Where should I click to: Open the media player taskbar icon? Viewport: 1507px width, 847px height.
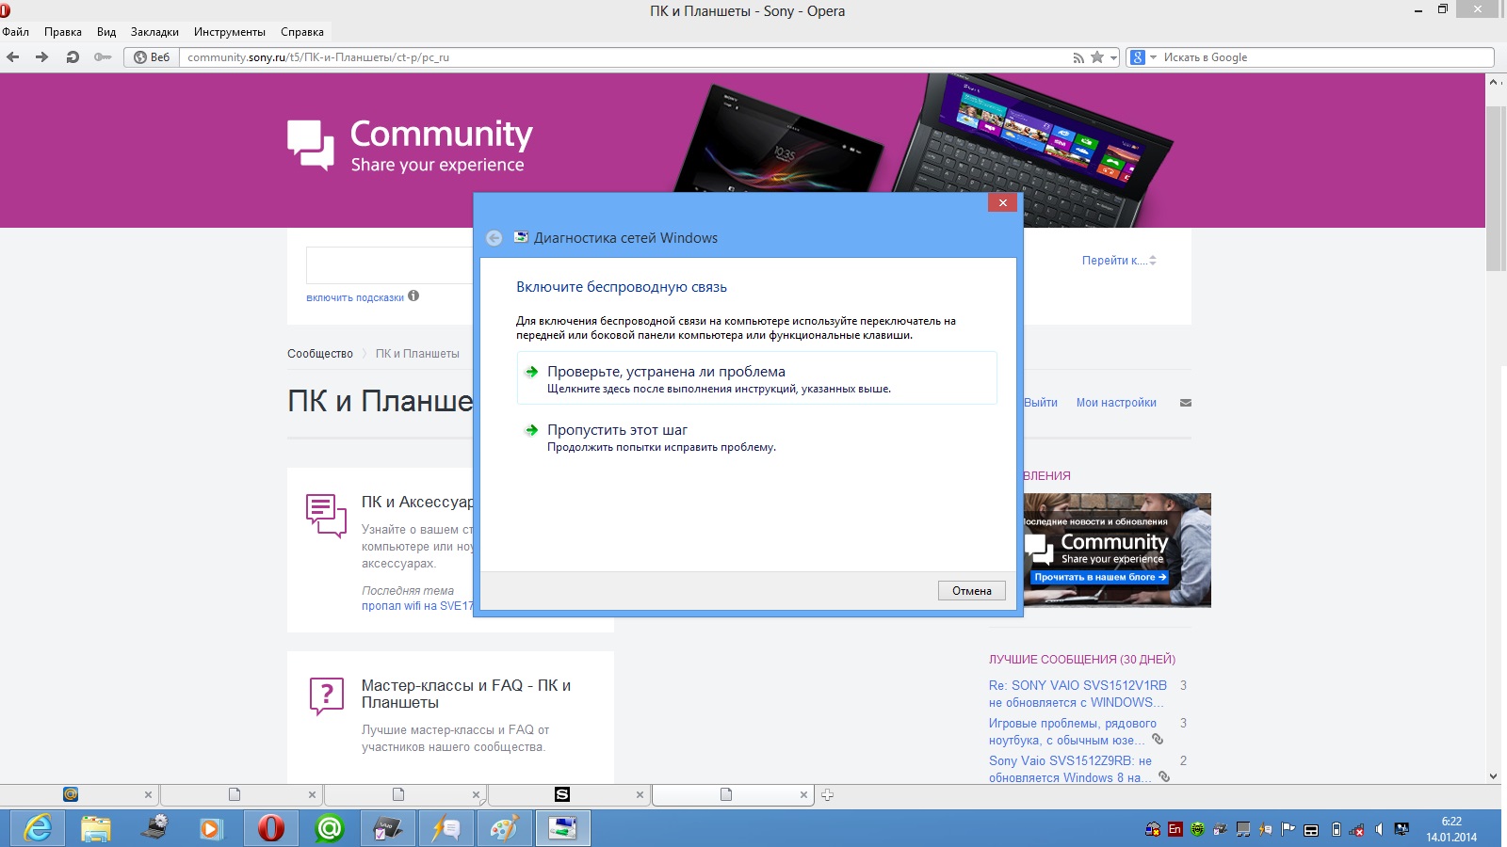[x=212, y=828]
